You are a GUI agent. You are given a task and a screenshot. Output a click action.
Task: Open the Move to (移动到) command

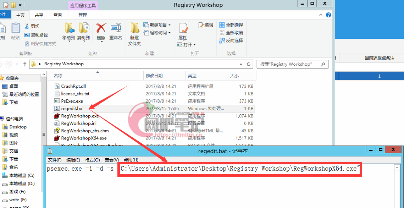click(68, 32)
